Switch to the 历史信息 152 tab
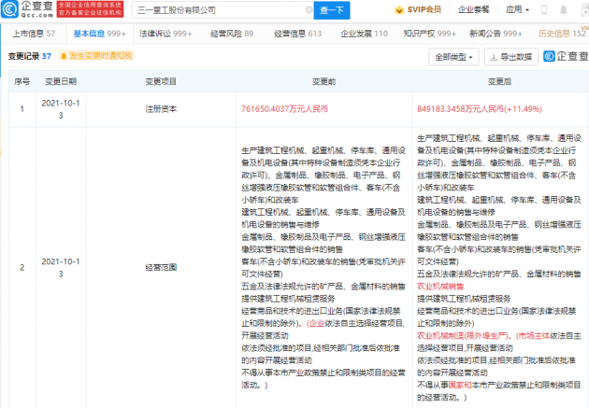The width and height of the screenshot is (589, 408). 562,34
